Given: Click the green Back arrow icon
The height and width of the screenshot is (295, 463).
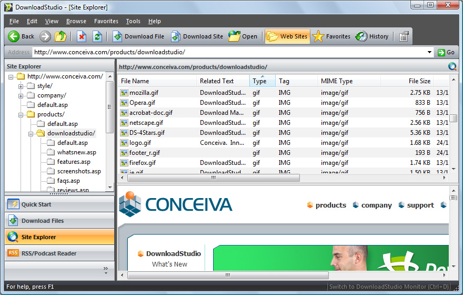Looking at the screenshot, I should point(14,36).
